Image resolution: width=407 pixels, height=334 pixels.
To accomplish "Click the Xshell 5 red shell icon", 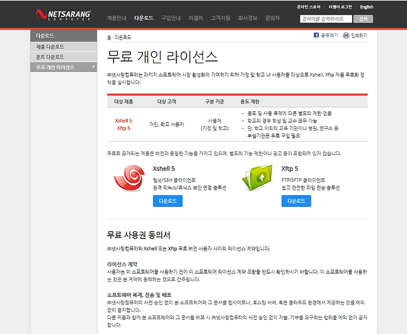I will [x=129, y=178].
